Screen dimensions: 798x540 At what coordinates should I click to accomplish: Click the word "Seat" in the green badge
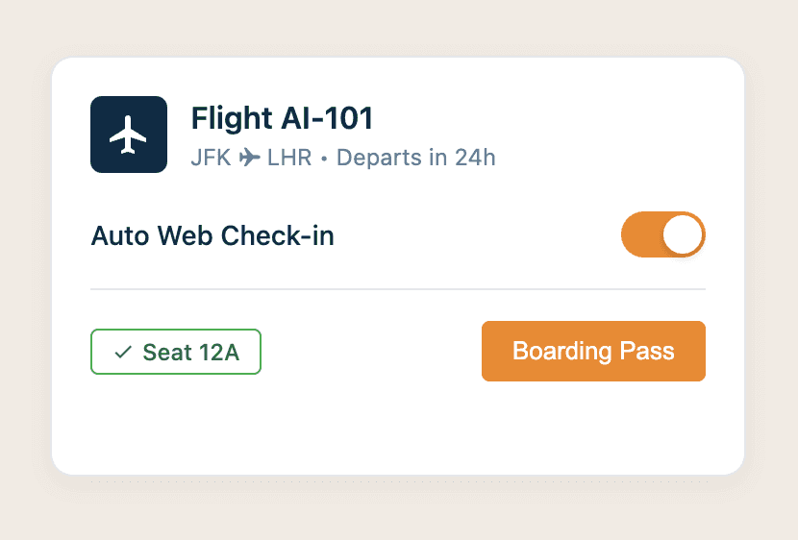pos(167,353)
